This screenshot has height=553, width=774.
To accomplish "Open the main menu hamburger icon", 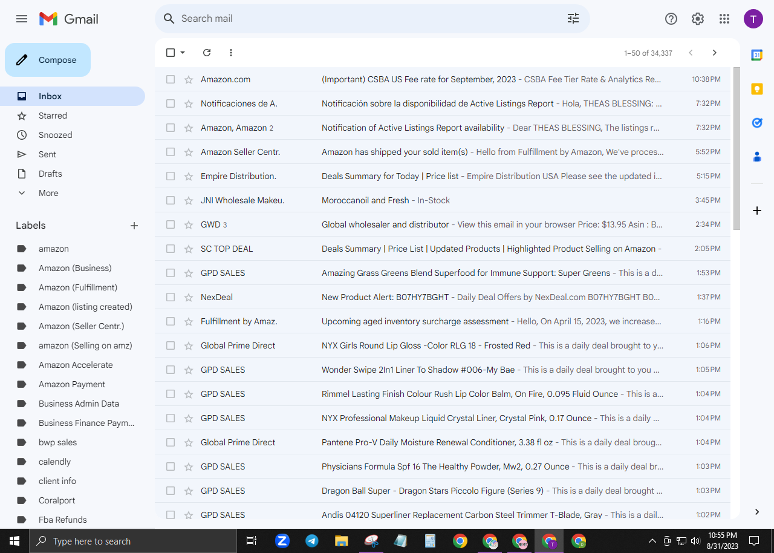I will tap(22, 19).
